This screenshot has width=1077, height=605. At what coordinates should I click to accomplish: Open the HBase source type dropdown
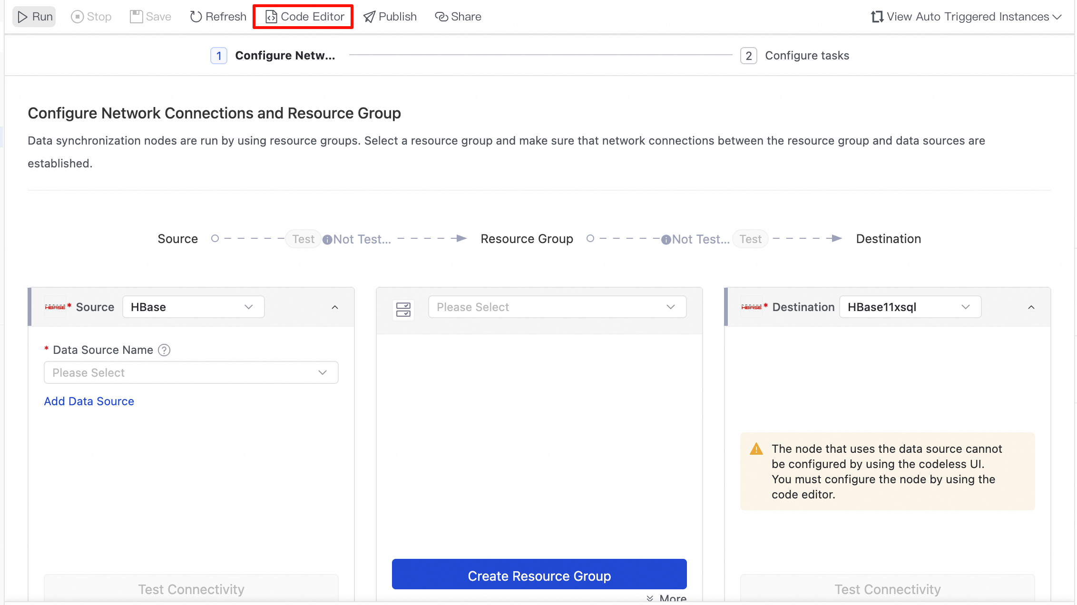coord(193,307)
